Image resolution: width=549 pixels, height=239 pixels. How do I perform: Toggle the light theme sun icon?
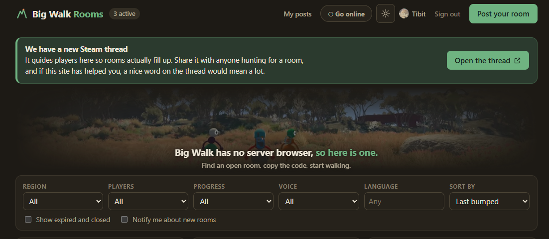point(386,13)
